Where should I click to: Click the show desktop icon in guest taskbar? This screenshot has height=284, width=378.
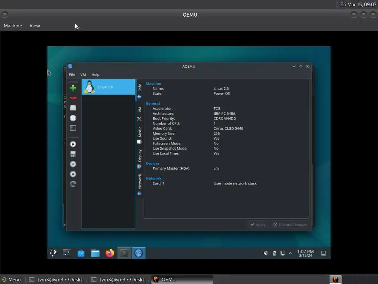pyautogui.click(x=323, y=253)
